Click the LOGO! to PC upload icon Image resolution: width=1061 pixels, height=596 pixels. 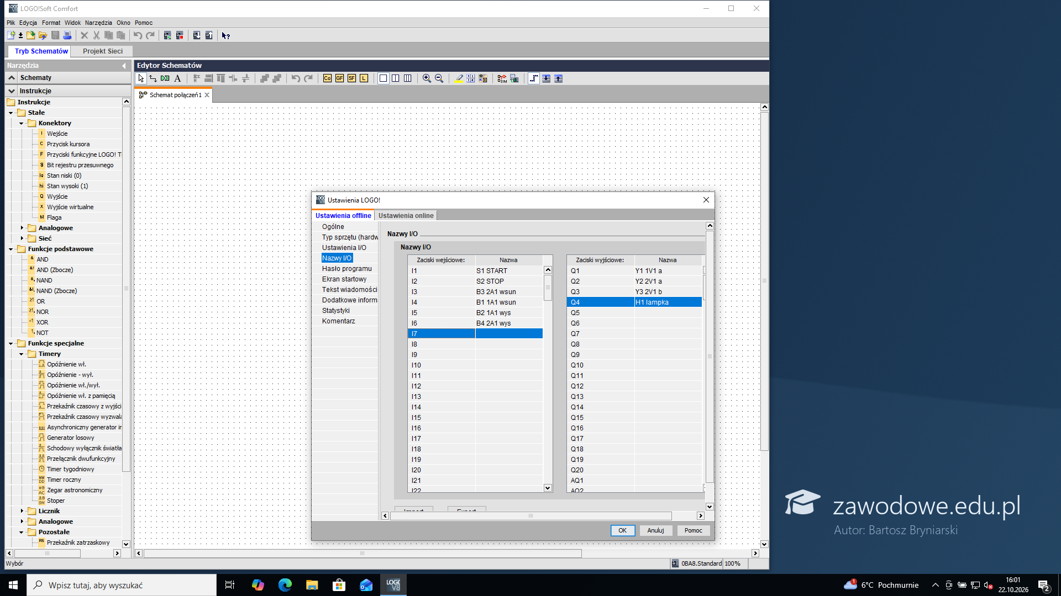point(209,35)
